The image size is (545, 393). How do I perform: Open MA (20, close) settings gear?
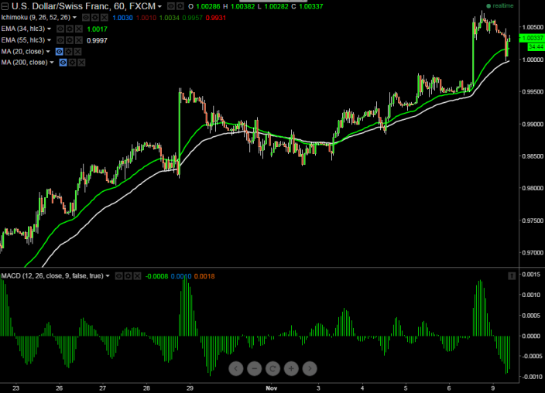point(69,51)
